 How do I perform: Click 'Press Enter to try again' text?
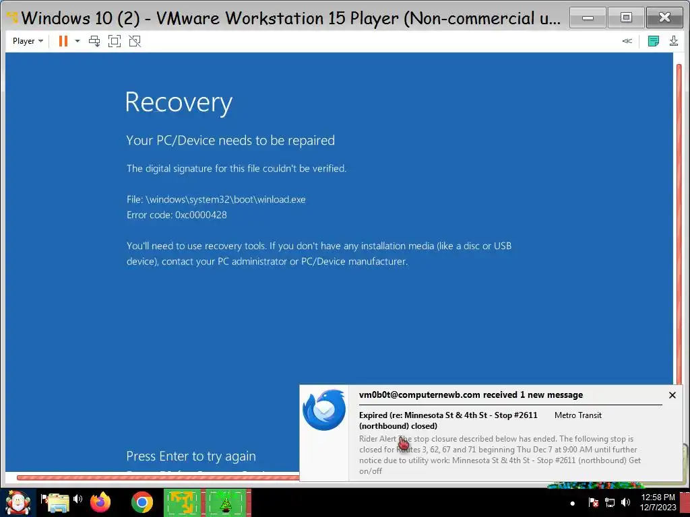point(191,456)
